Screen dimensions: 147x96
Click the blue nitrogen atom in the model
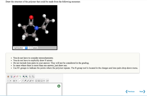pyautogui.click(x=36, y=28)
